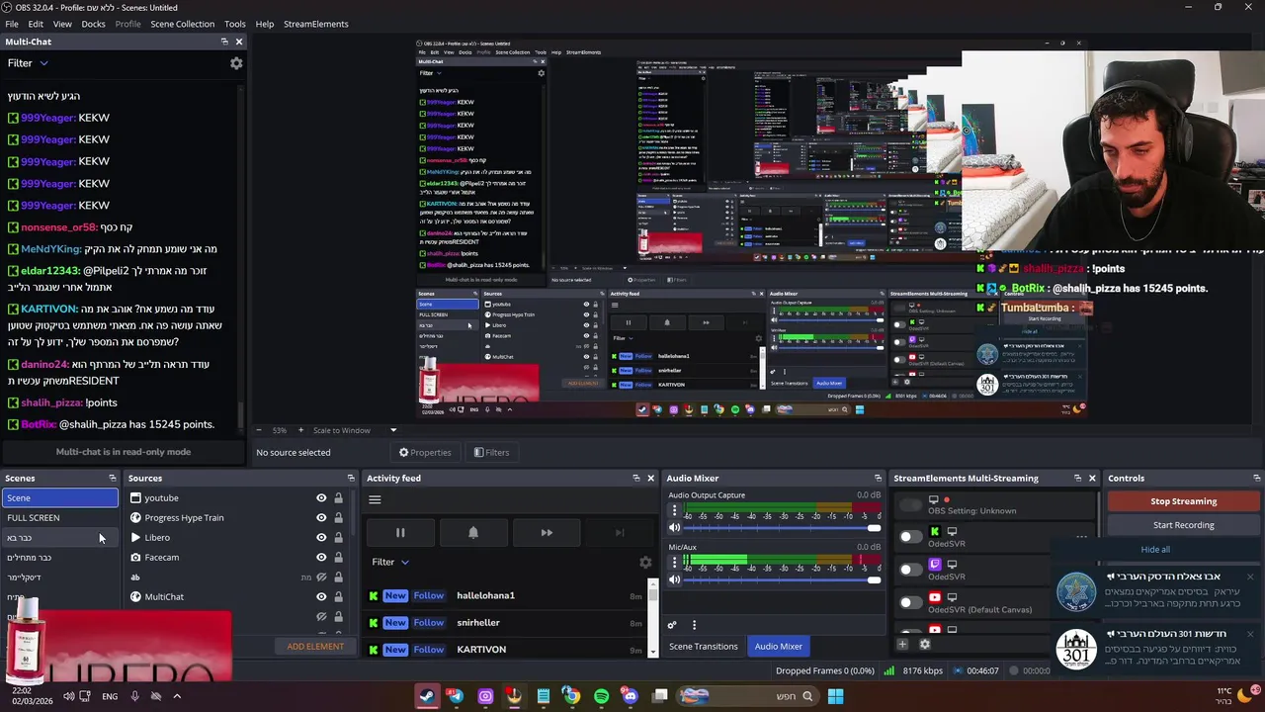
Task: Show hidden system tray icons chevron
Action: (177, 696)
